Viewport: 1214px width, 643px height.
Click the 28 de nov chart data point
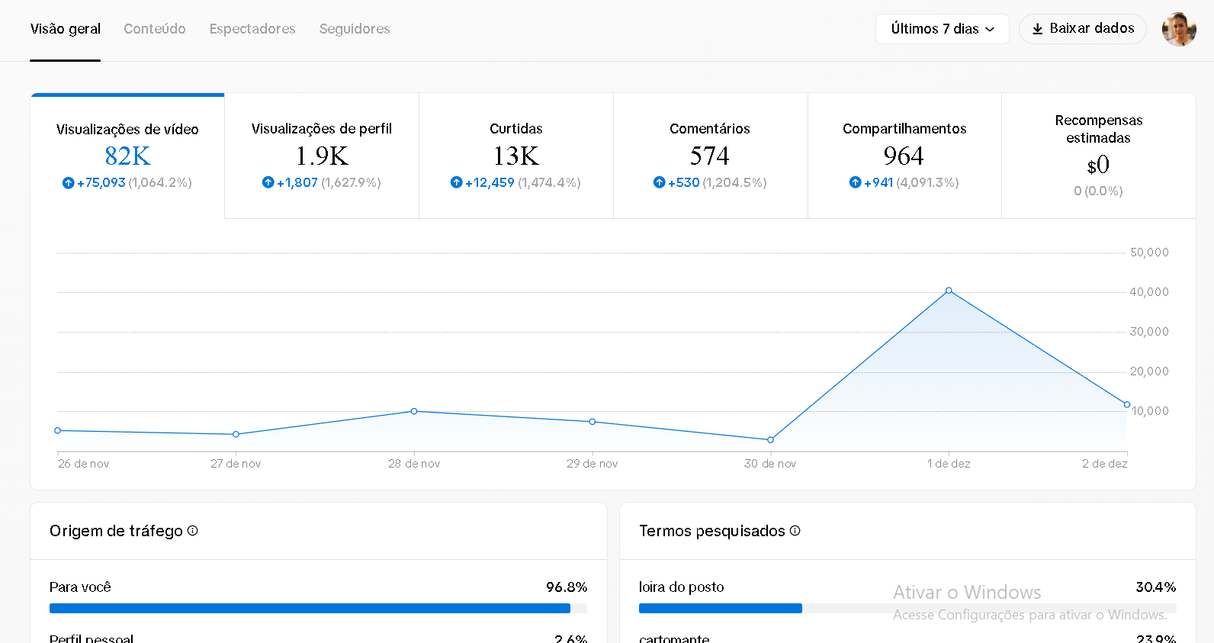coord(414,411)
